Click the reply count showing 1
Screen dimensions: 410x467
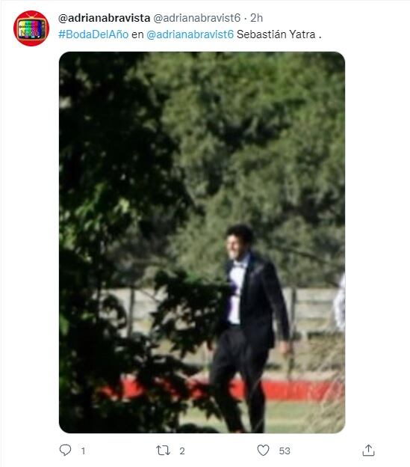(x=83, y=451)
